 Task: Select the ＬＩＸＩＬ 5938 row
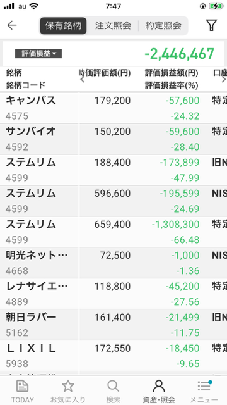[113, 356]
